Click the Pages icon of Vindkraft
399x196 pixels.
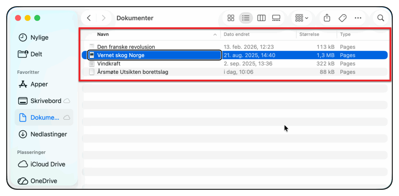(x=92, y=63)
